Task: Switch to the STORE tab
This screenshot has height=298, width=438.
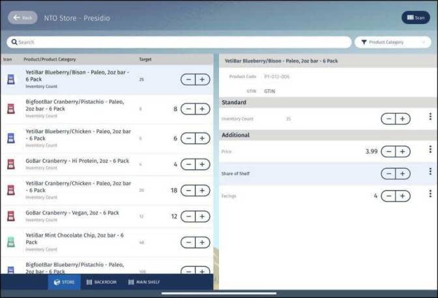Action: click(65, 282)
